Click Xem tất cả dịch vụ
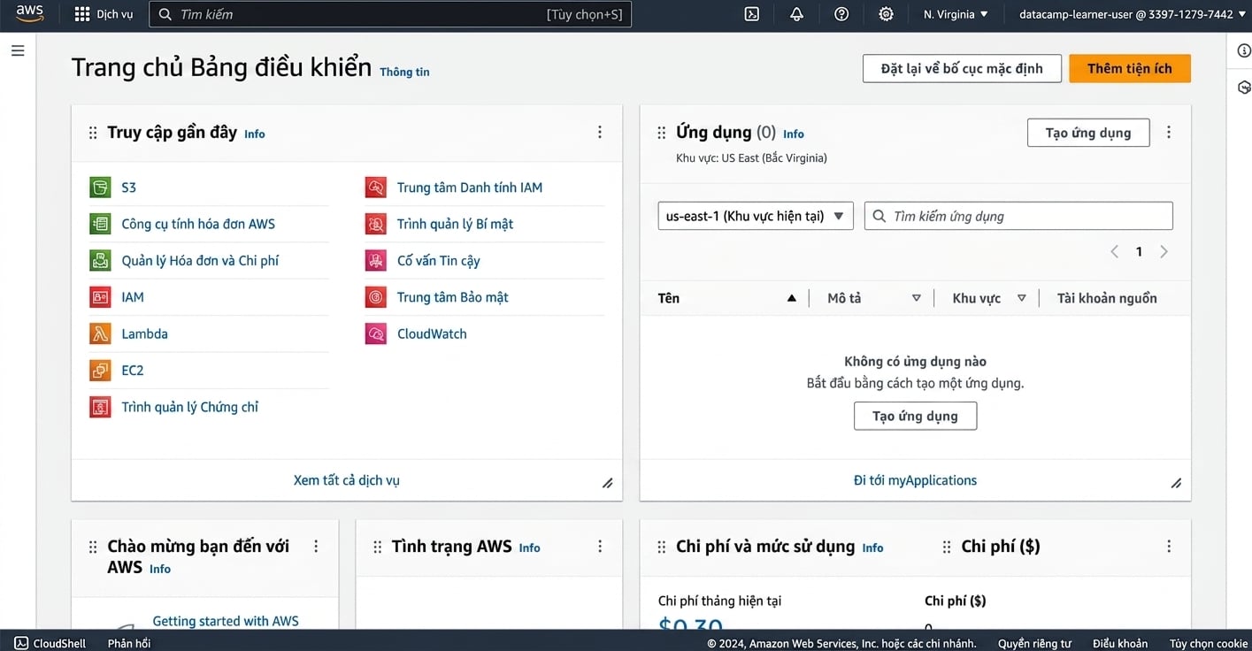This screenshot has width=1252, height=651. point(347,480)
